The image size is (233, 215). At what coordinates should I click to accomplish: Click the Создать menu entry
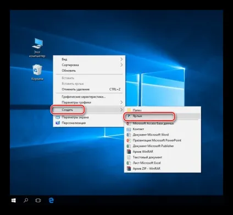point(89,110)
